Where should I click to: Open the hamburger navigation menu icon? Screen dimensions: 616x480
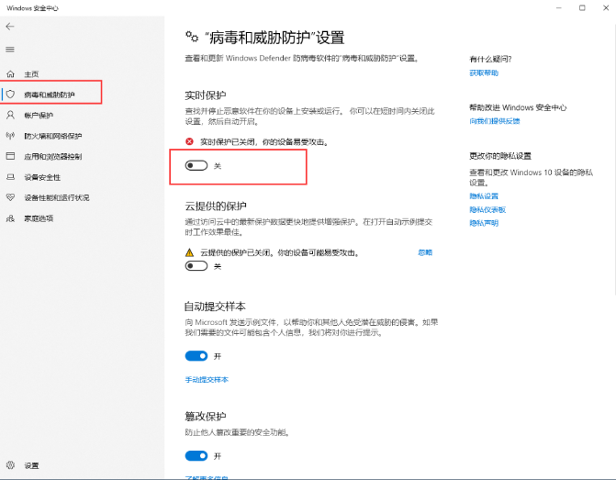click(10, 49)
